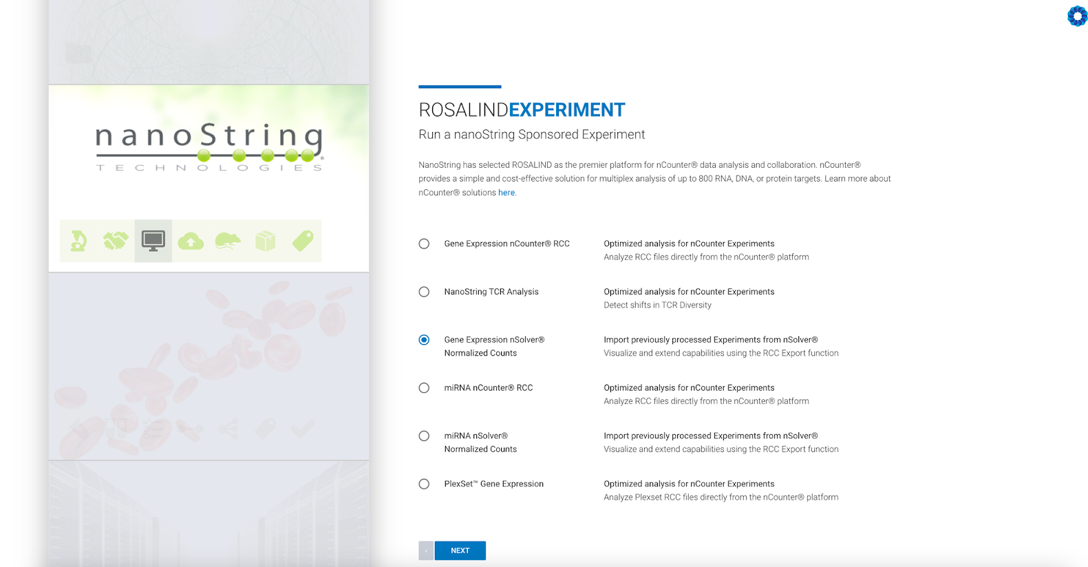The image size is (1088, 567).
Task: Click 'Run a nanoString Sponsored Experiment' subtitle
Action: (532, 134)
